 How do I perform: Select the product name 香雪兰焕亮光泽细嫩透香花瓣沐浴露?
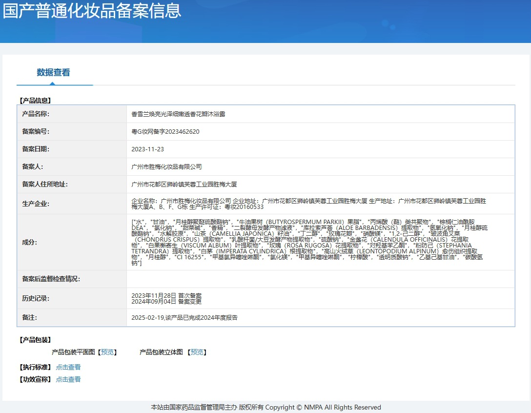[178, 114]
